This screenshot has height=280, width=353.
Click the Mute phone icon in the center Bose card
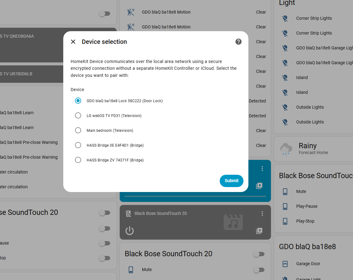tap(131, 270)
